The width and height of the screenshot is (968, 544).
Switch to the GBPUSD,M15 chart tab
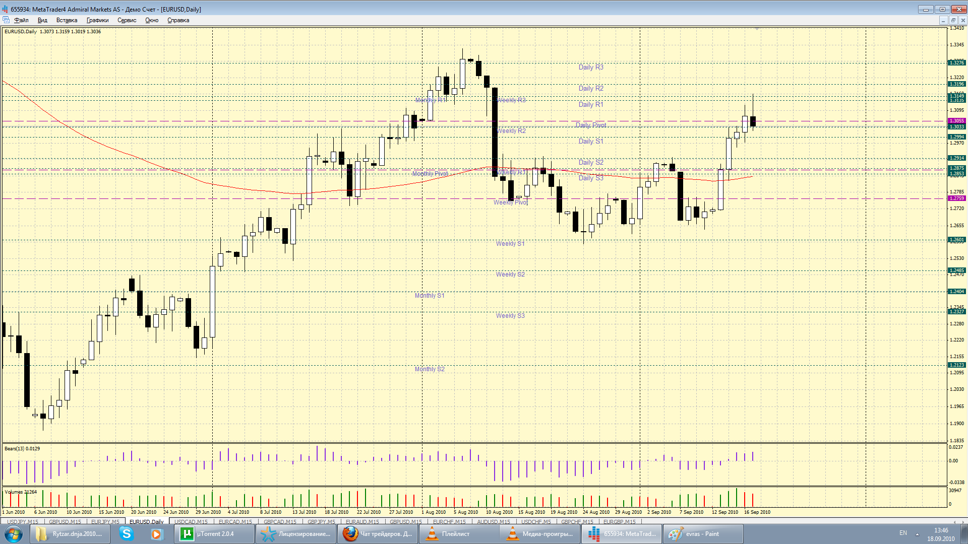[x=65, y=521]
